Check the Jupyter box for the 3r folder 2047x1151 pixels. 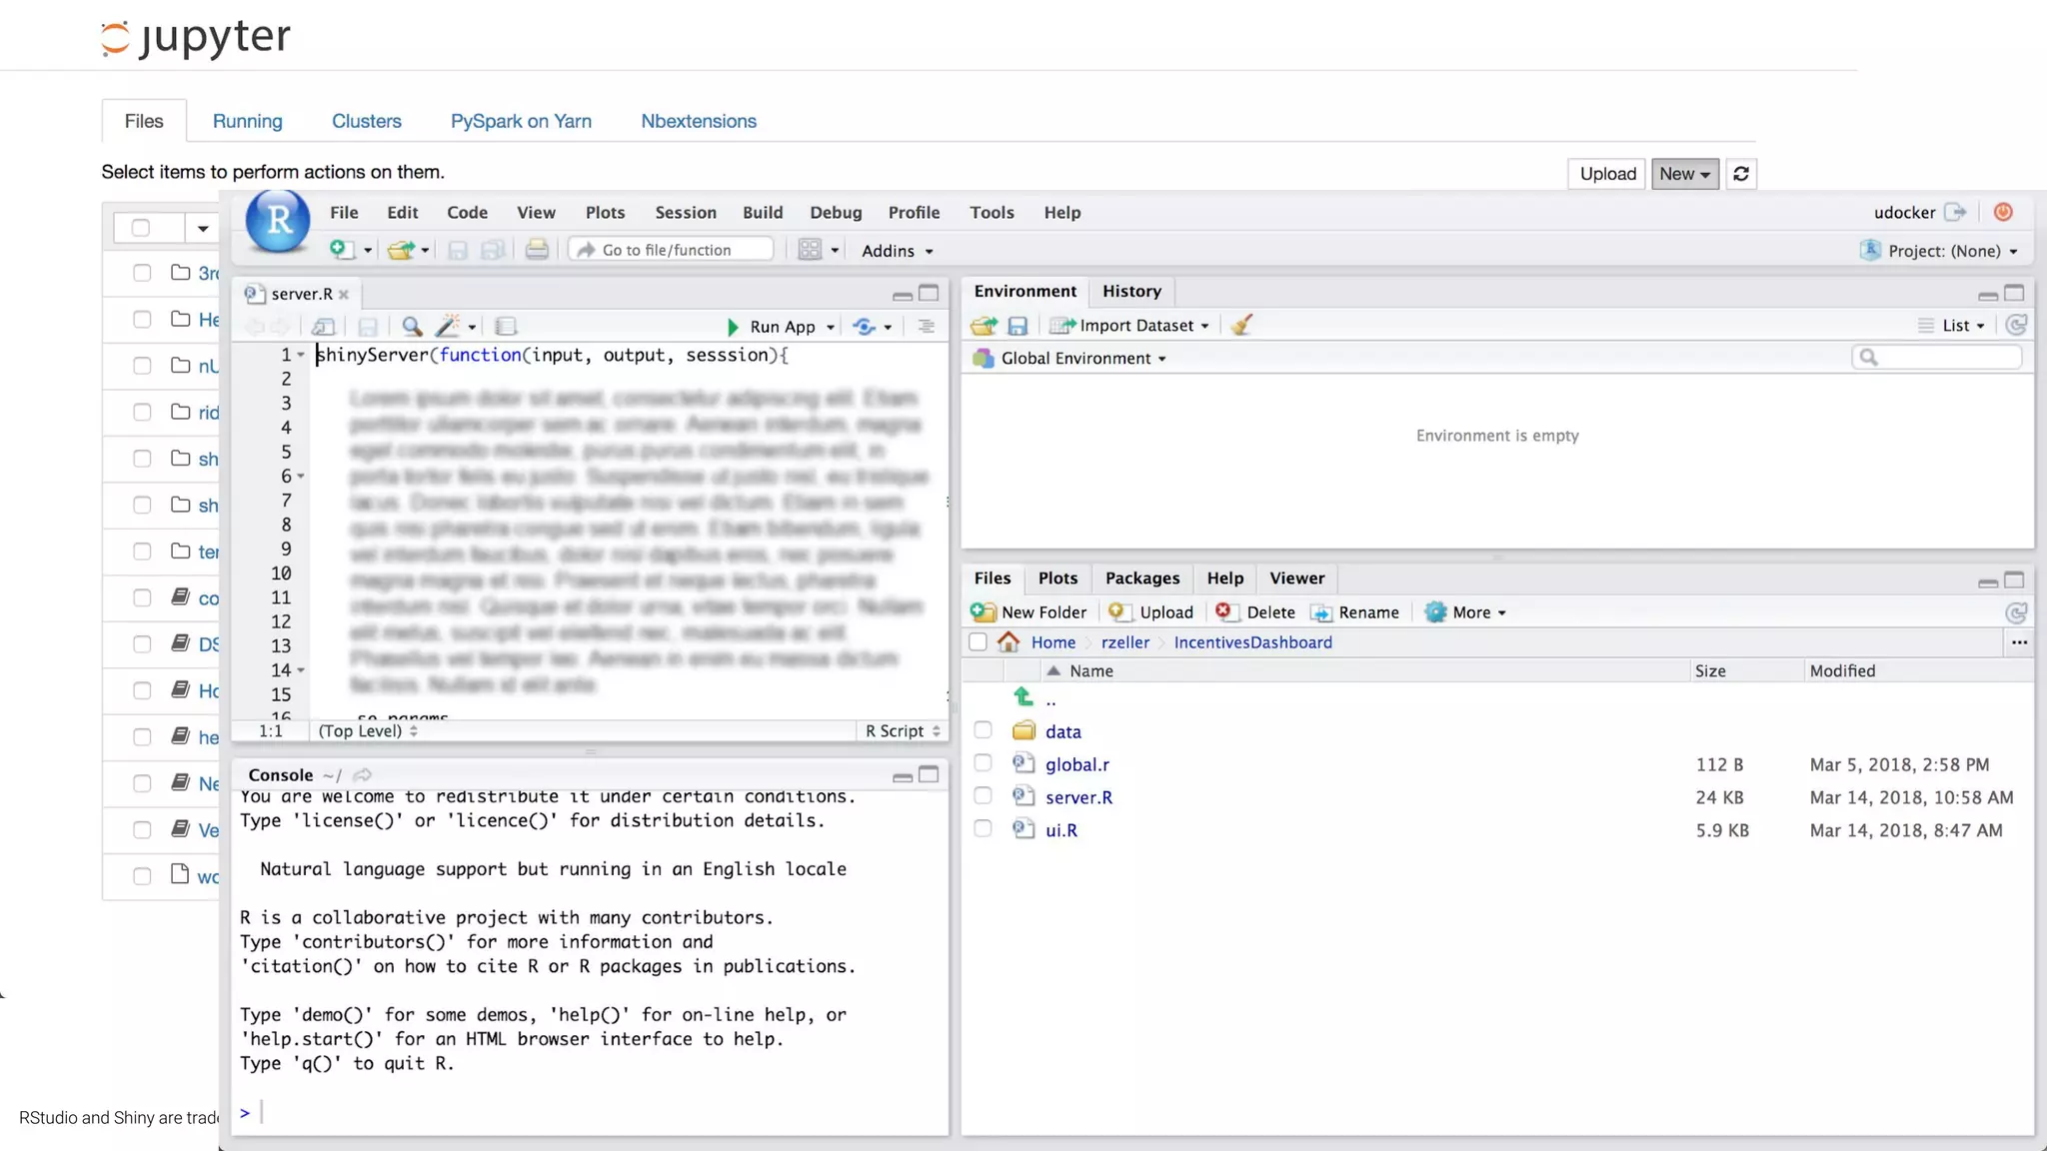[142, 273]
